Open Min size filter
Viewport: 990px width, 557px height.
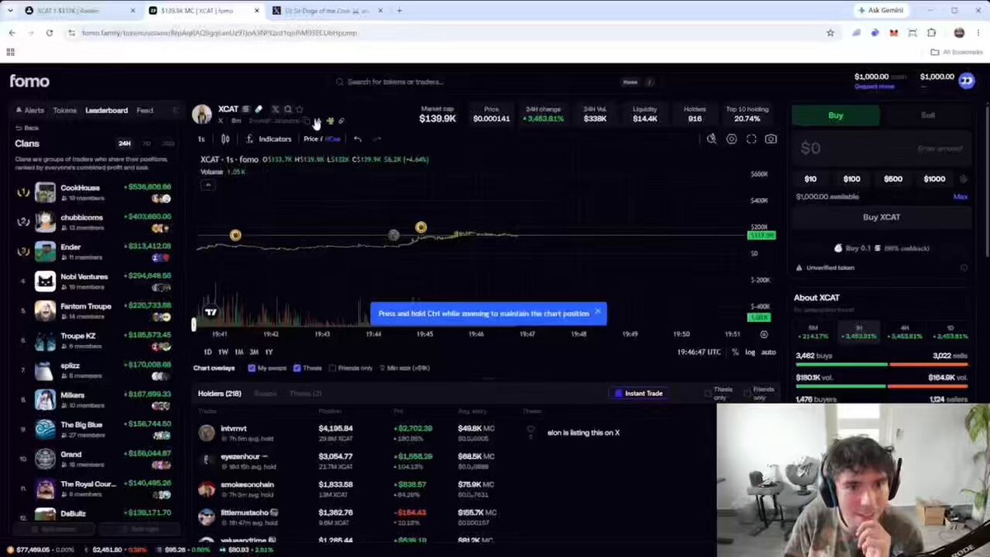(x=404, y=368)
